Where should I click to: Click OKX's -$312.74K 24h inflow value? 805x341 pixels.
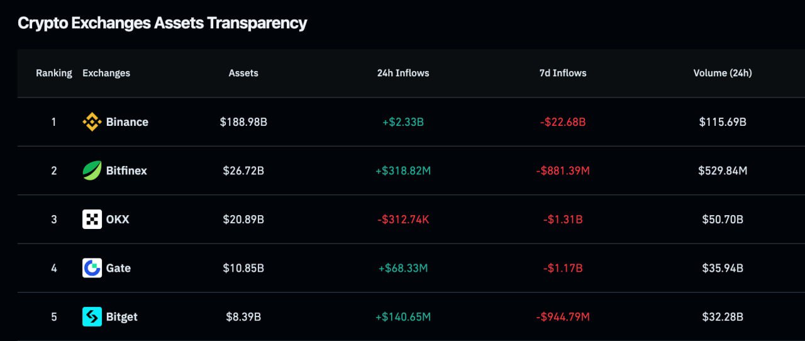[x=403, y=219]
